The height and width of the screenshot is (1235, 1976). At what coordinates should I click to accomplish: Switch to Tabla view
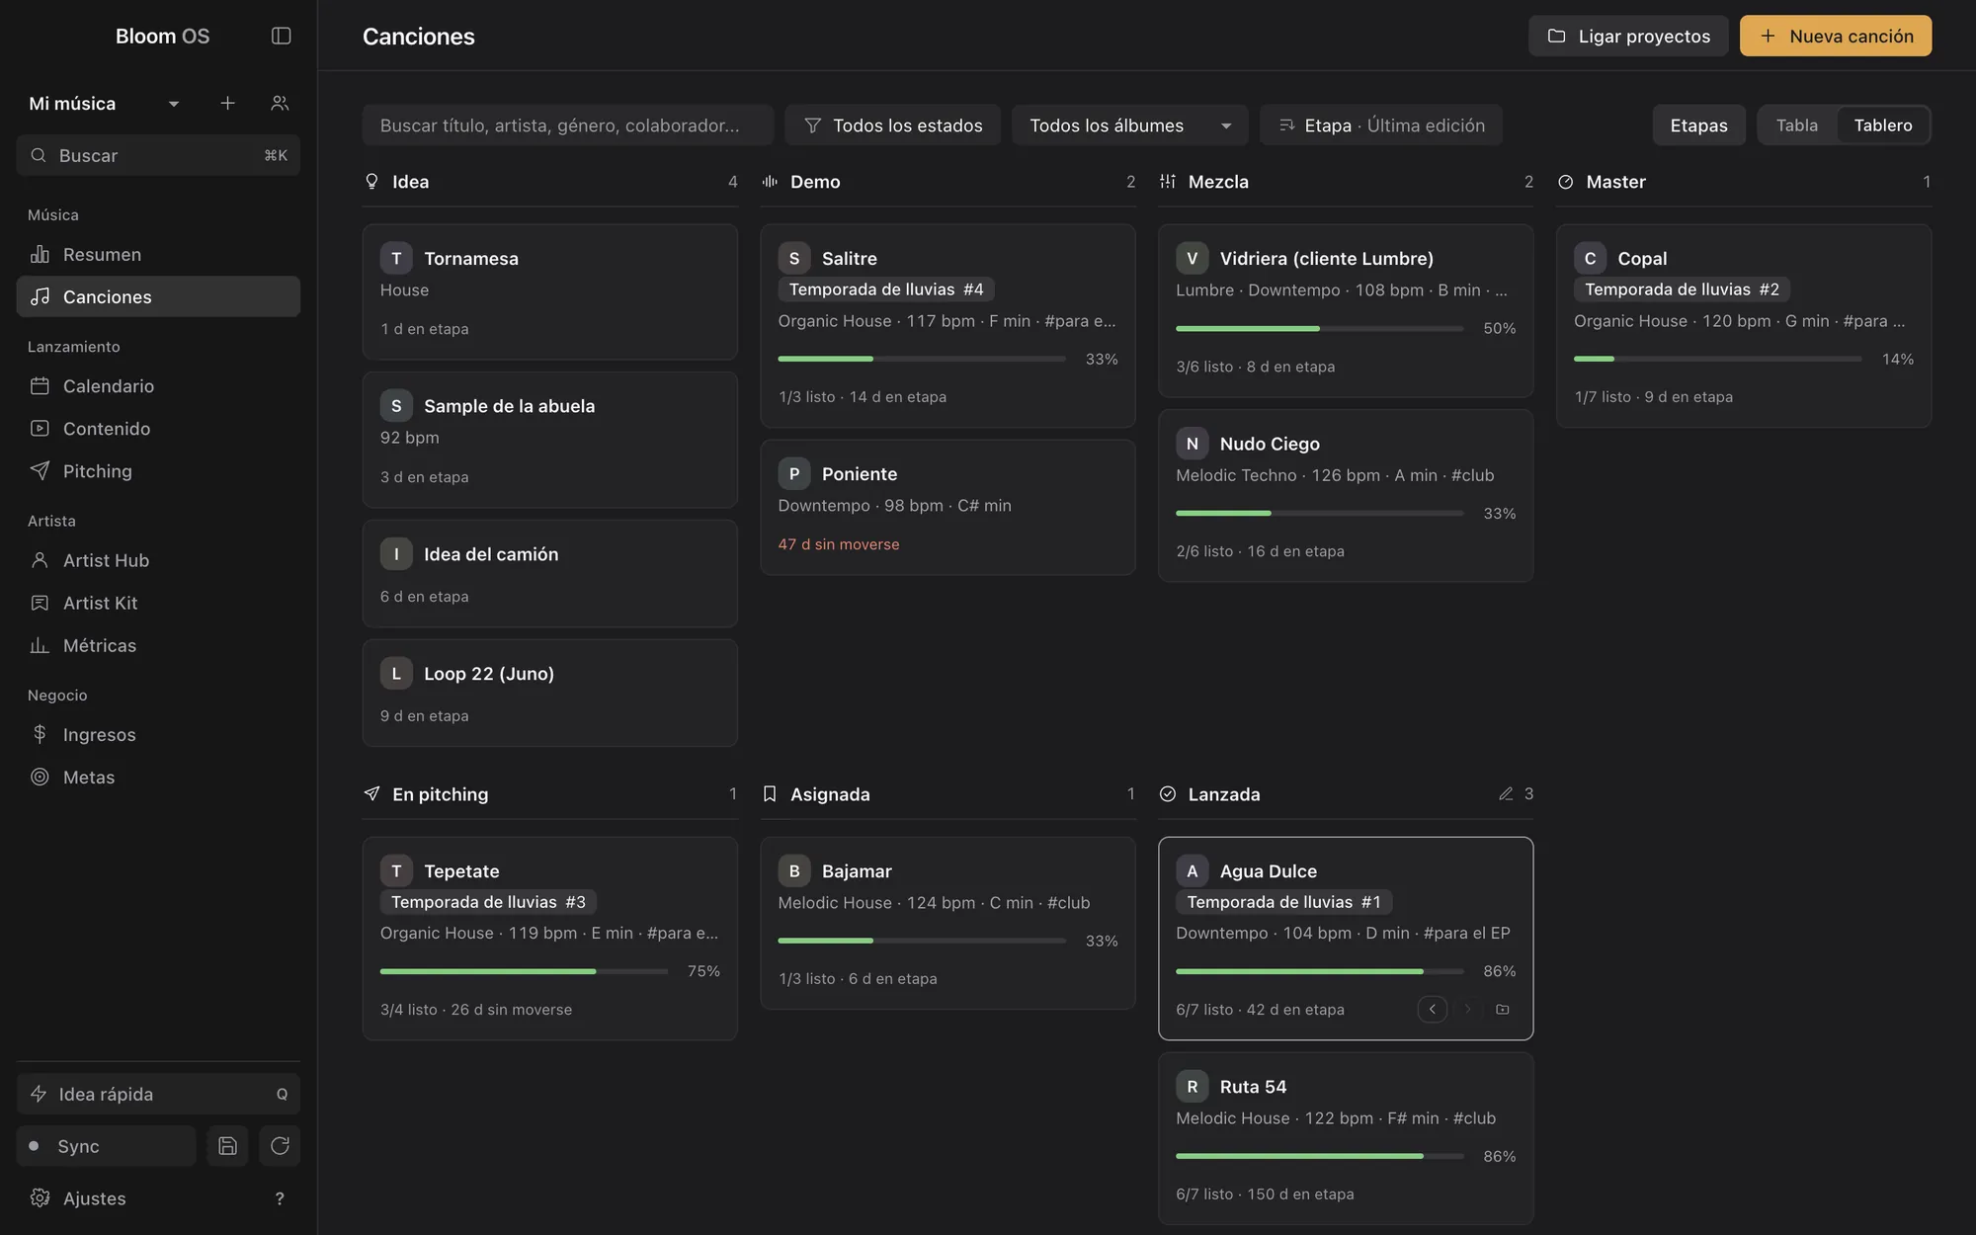pos(1796,125)
